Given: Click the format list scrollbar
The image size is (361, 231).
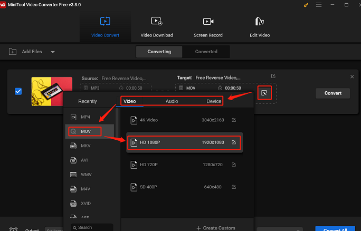Looking at the screenshot, I should pos(117,122).
